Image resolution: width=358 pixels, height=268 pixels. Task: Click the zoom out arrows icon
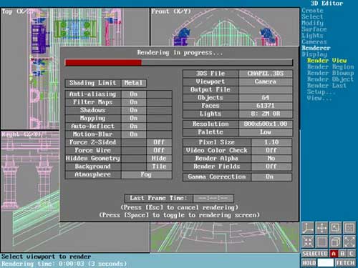coord(349,242)
